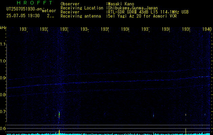Viewport: 213px width, 135px height.
Task: Select the filename UT2507051930.pn text
Action: (24, 9)
